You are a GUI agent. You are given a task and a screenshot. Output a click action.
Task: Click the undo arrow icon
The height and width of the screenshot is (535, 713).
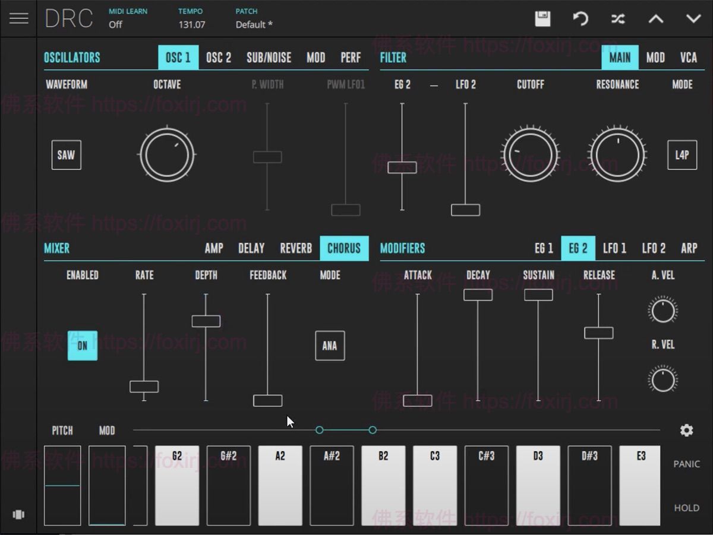580,19
